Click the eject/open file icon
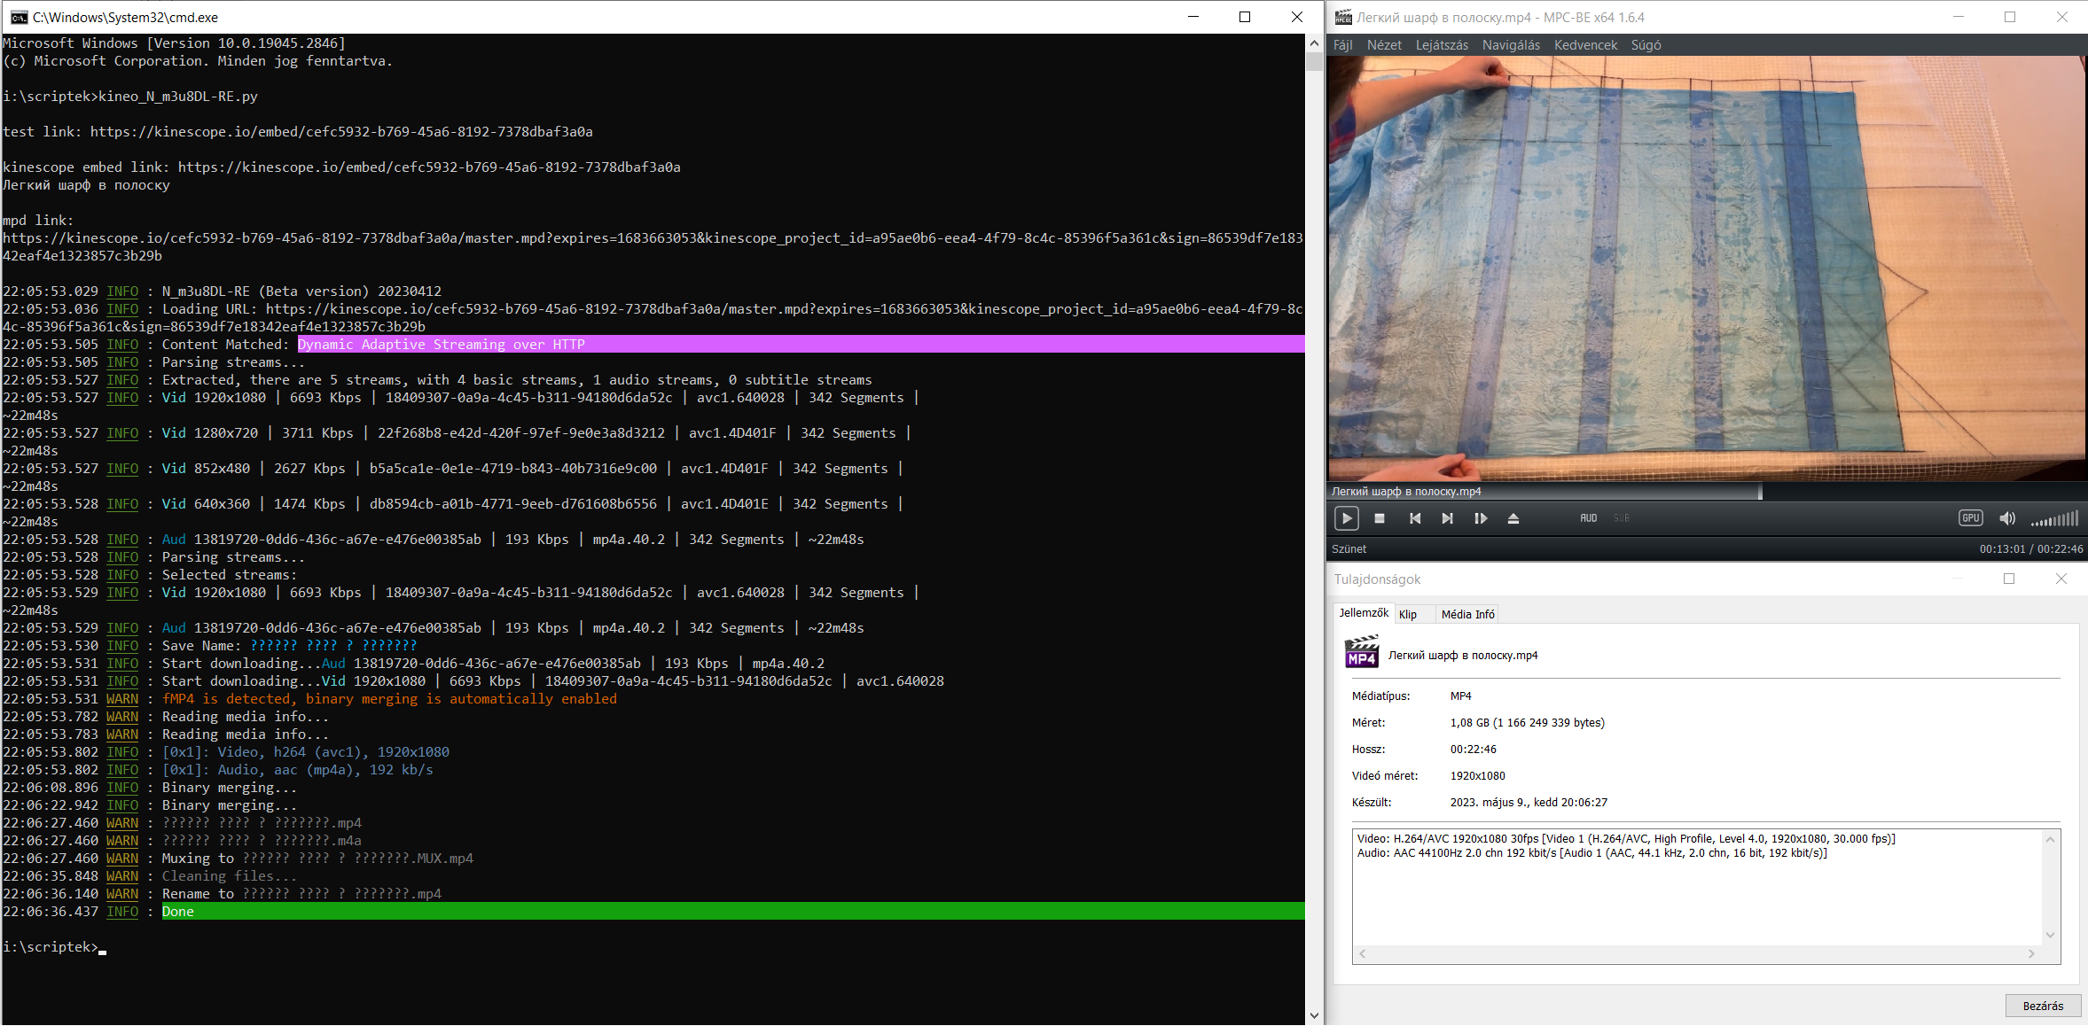 [x=1513, y=518]
